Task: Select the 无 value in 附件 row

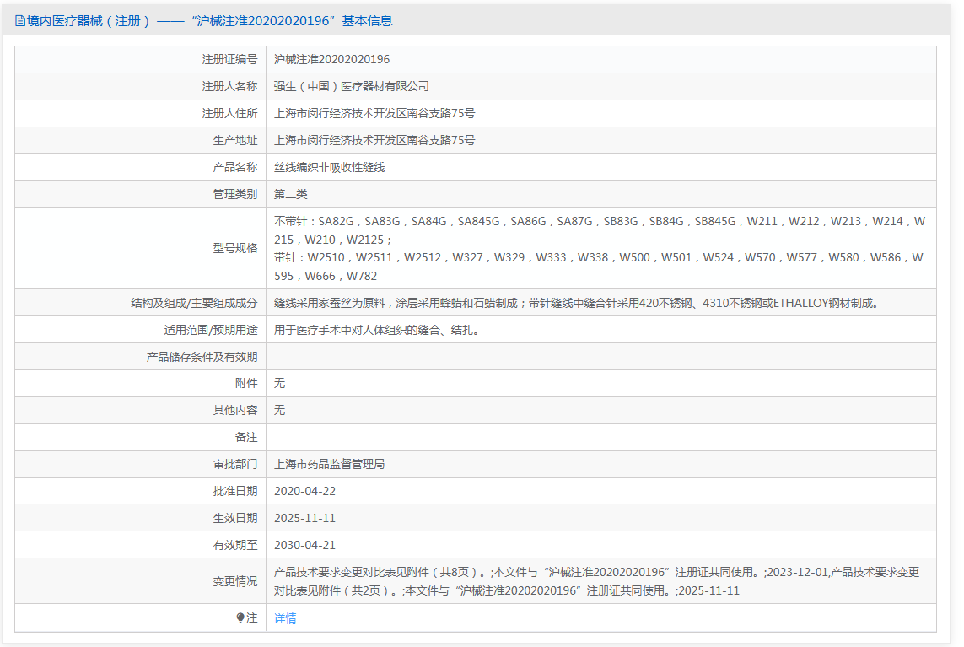Action: click(280, 383)
